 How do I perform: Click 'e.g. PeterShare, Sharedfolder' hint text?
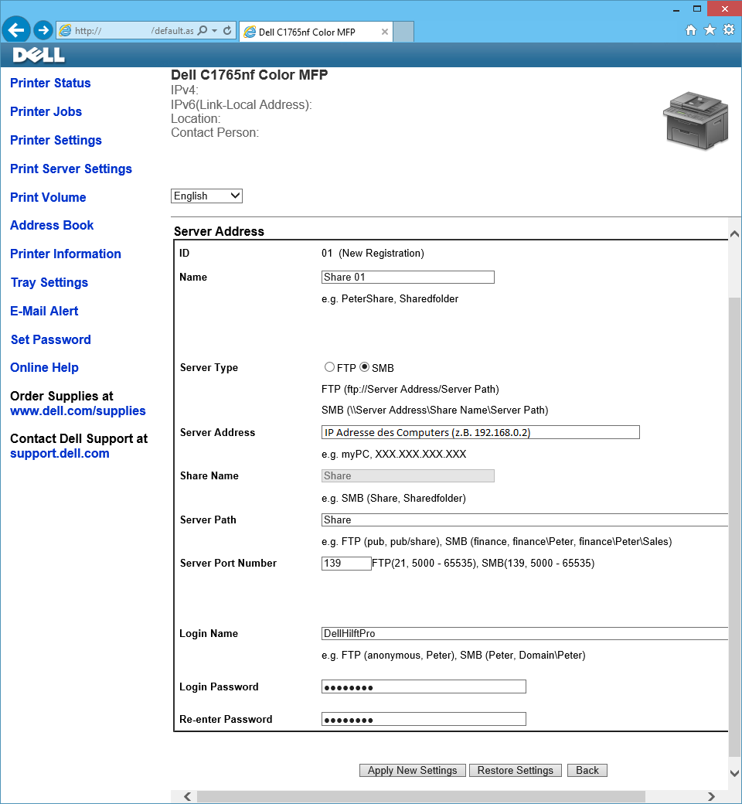click(x=390, y=299)
